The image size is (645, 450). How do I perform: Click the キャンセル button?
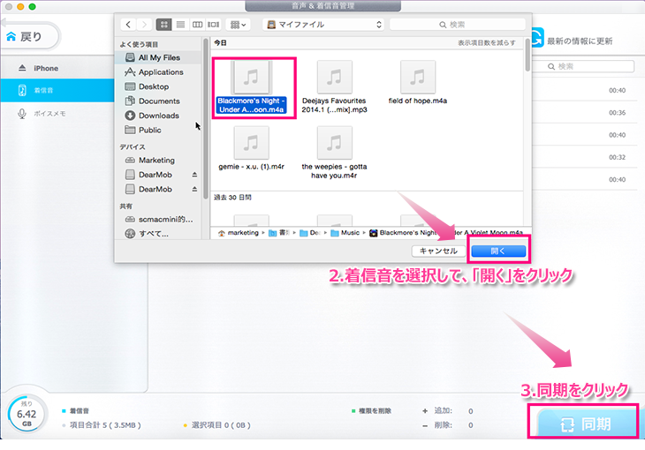tap(438, 251)
